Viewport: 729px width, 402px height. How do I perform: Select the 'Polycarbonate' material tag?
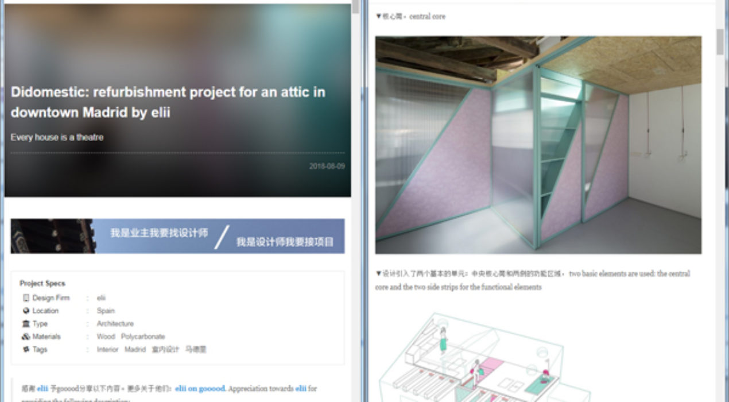click(143, 337)
